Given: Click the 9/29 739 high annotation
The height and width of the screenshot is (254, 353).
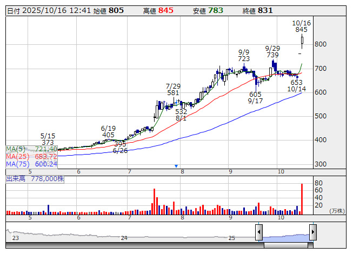Looking at the screenshot, I should (272, 51).
